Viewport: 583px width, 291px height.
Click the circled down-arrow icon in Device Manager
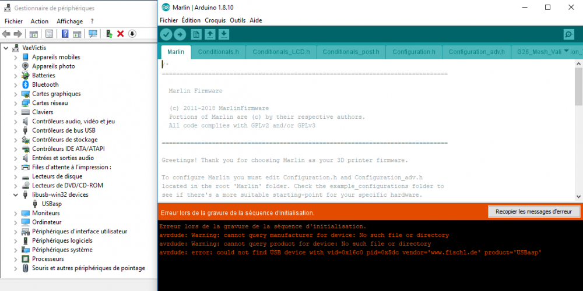132,34
